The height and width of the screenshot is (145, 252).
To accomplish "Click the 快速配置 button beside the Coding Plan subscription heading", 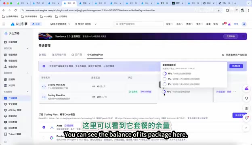I will click(x=239, y=115).
